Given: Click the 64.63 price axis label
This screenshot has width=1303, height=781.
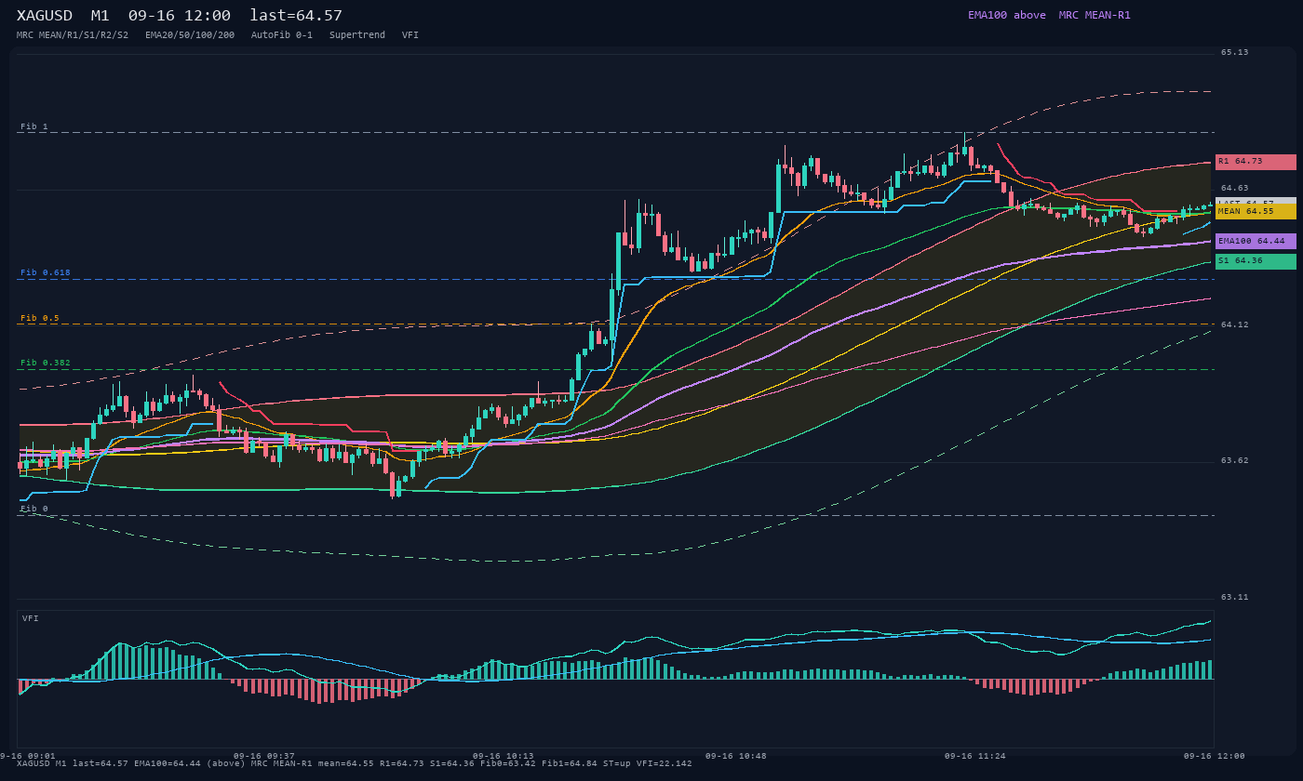Looking at the screenshot, I should click(x=1235, y=188).
